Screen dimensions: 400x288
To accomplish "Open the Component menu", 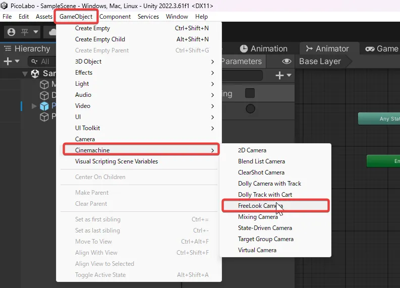I will pos(115,17).
